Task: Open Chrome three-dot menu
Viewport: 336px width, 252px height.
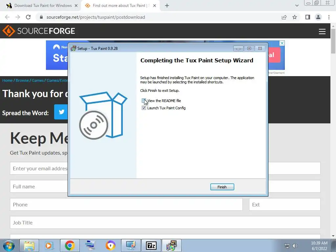Action: 329,17
